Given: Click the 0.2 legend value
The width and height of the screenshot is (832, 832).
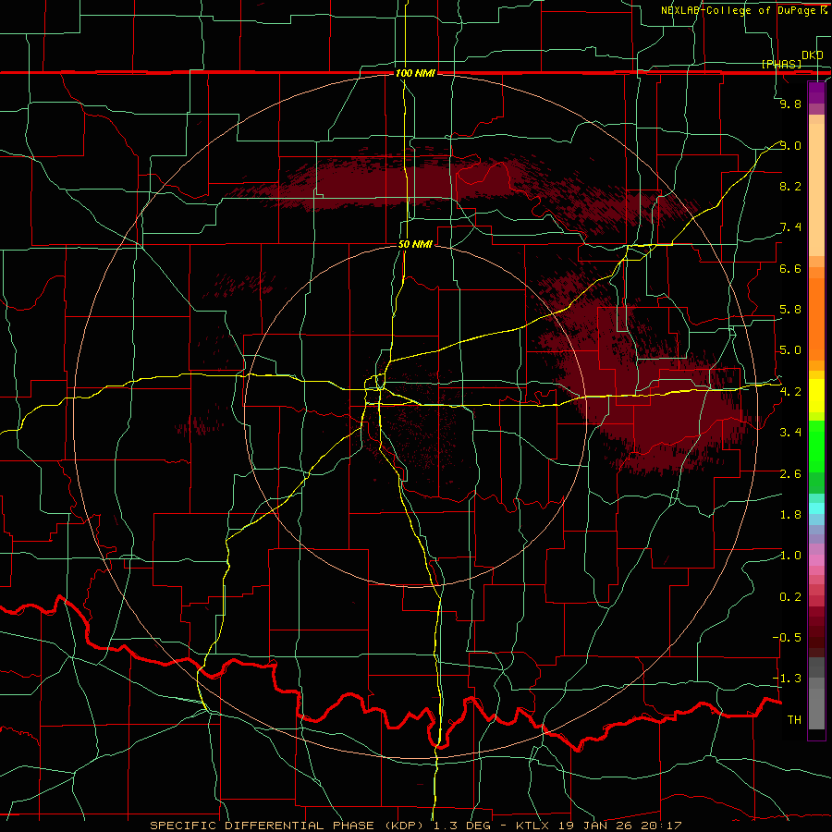Looking at the screenshot, I should point(790,597).
